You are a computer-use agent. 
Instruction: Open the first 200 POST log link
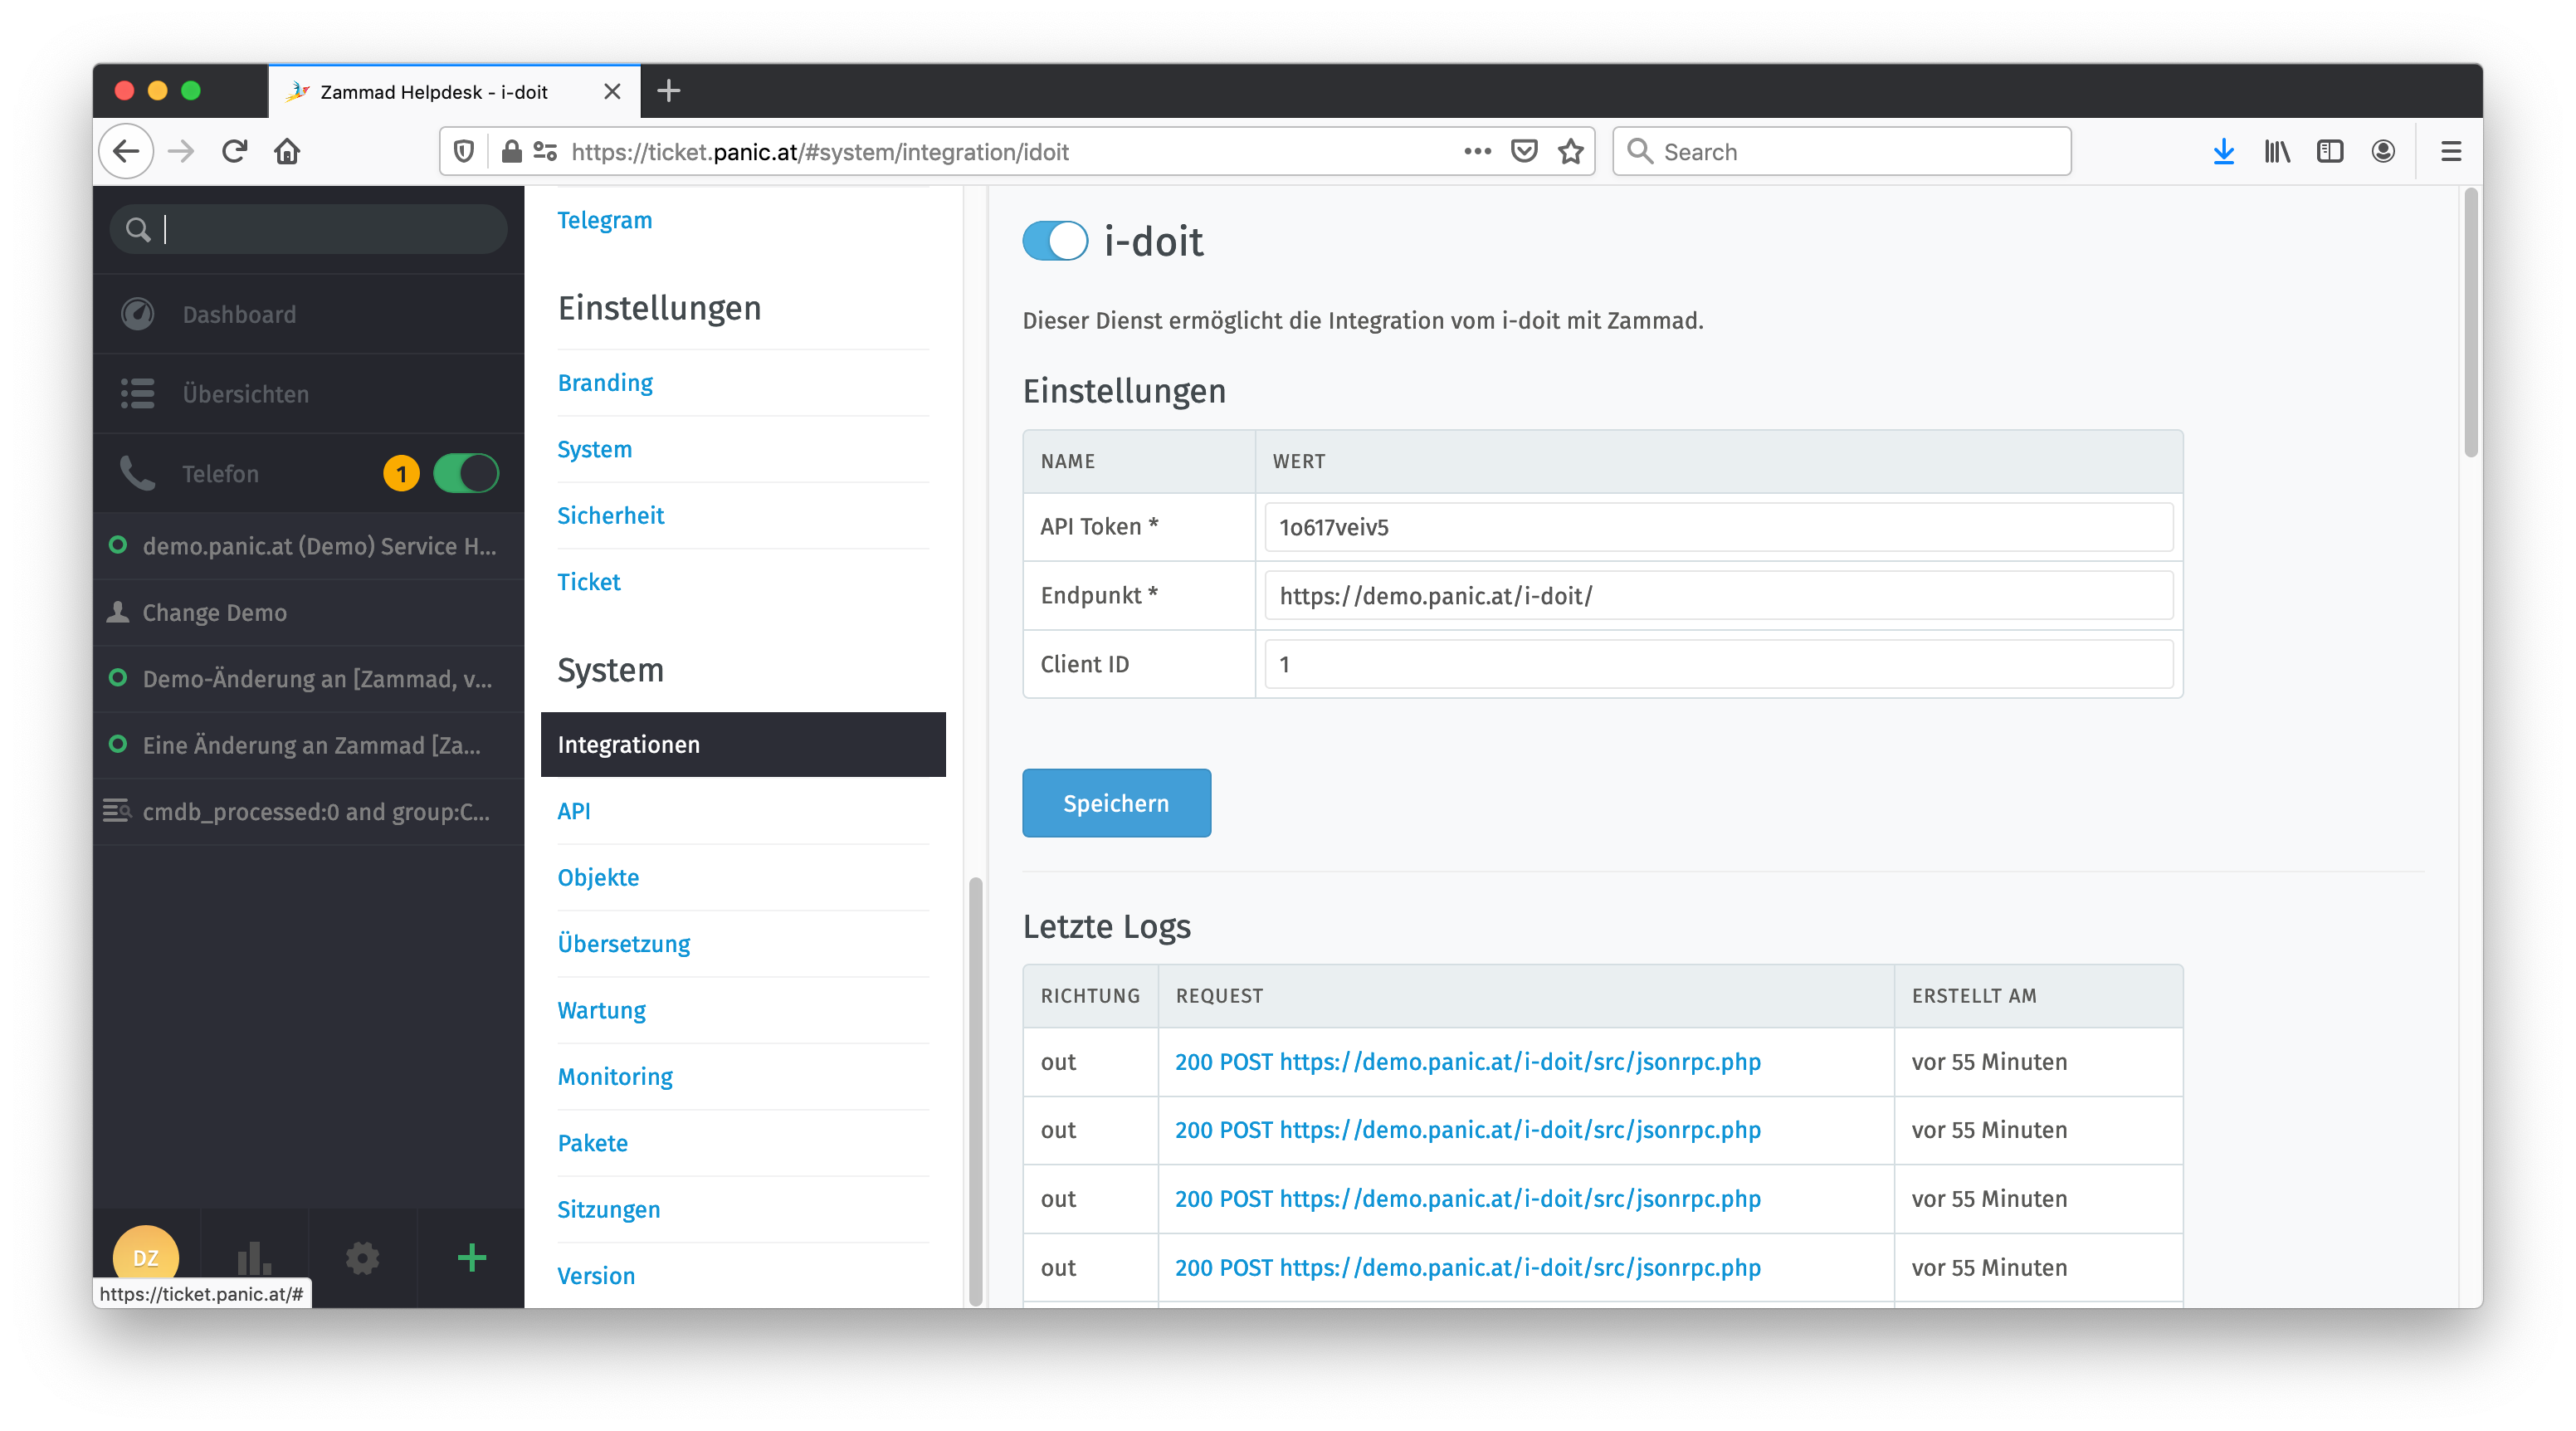click(1467, 1061)
